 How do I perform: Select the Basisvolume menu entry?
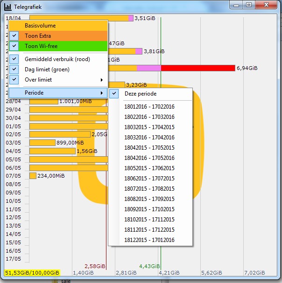click(58, 26)
